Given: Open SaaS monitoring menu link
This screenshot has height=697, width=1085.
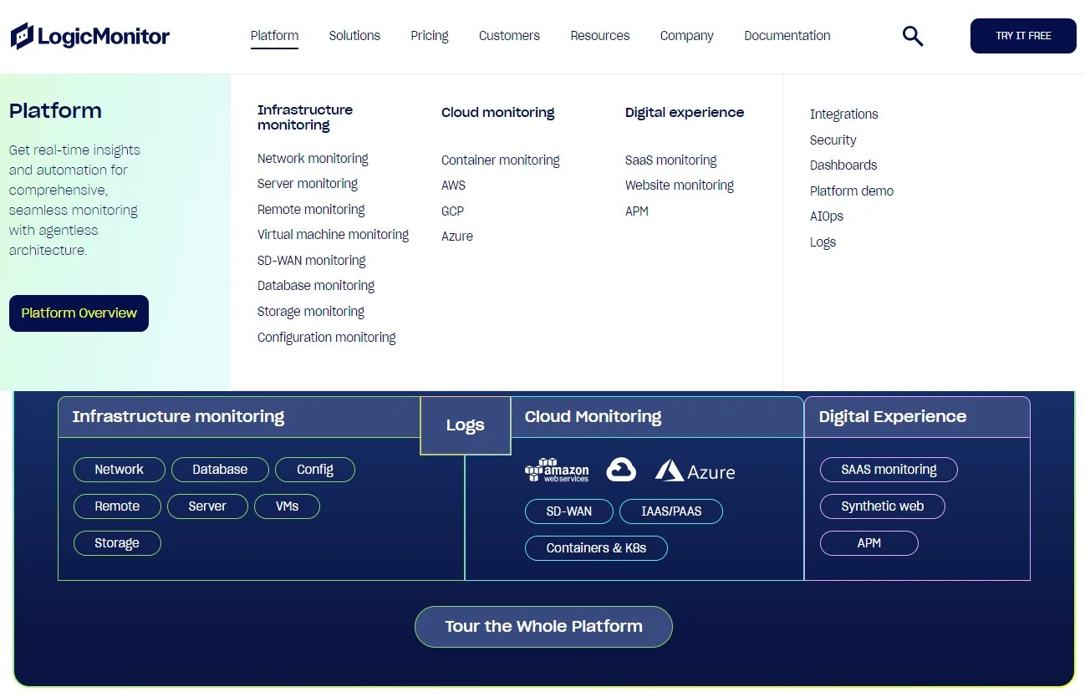Looking at the screenshot, I should [671, 160].
